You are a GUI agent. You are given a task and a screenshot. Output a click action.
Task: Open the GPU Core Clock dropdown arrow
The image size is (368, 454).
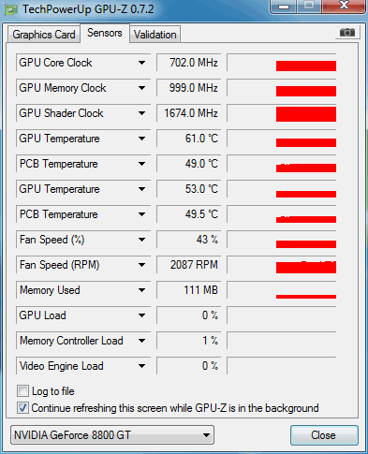click(141, 63)
